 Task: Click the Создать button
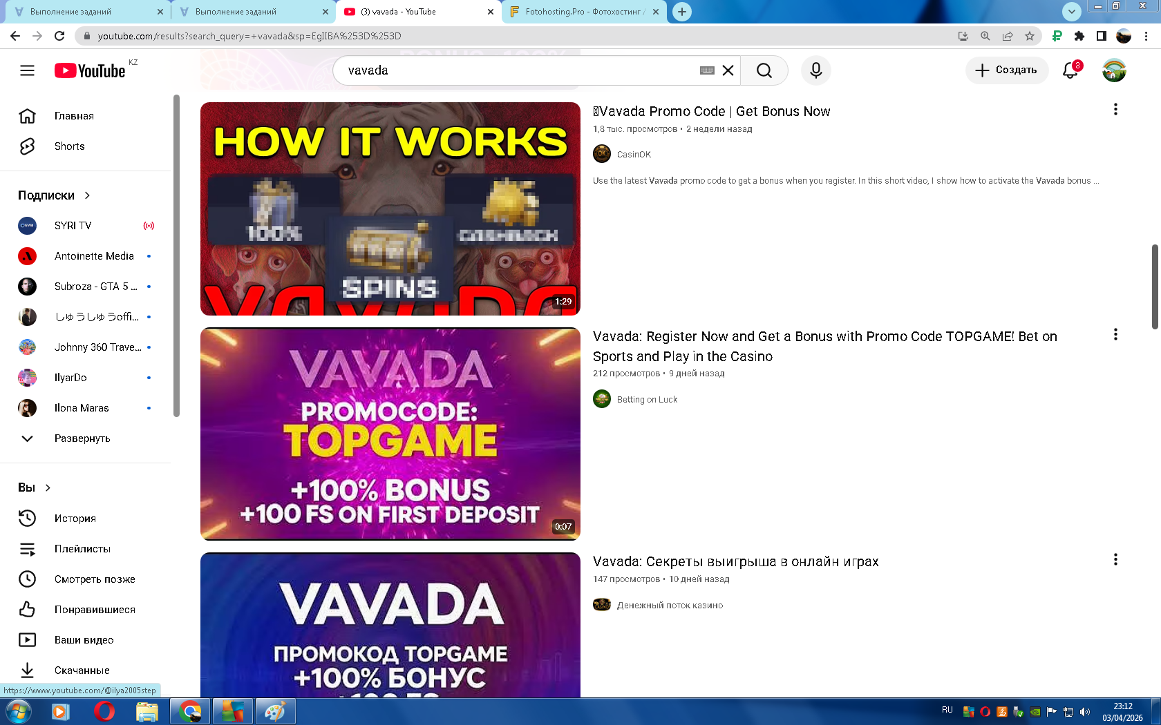(x=1006, y=70)
